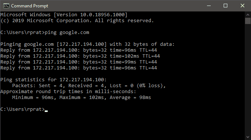Image resolution: width=251 pixels, height=140 pixels.
Task: Click the vertical scrollbar thumb
Action: (x=248, y=21)
